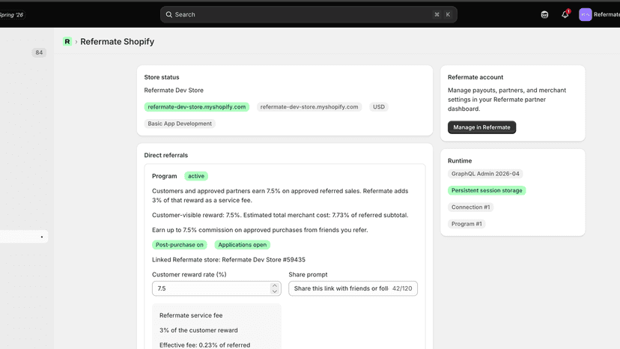
Task: Click the 42/120 character counter
Action: (402, 288)
